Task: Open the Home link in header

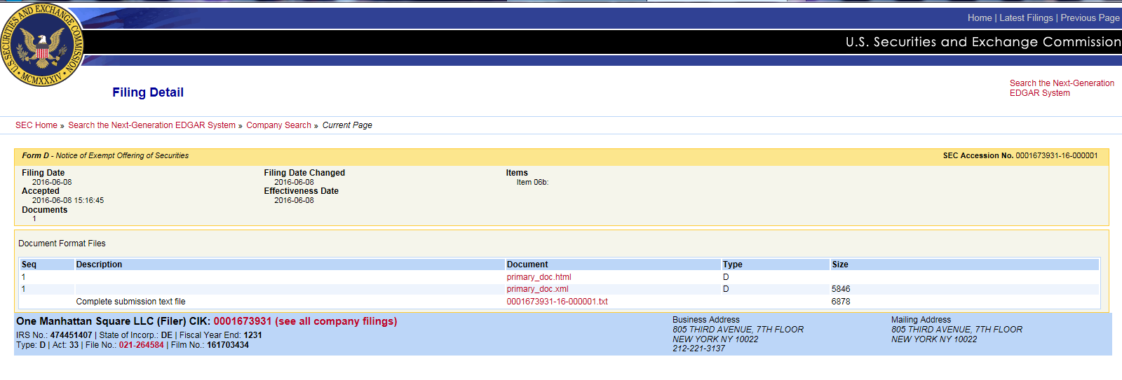Action: [980, 18]
